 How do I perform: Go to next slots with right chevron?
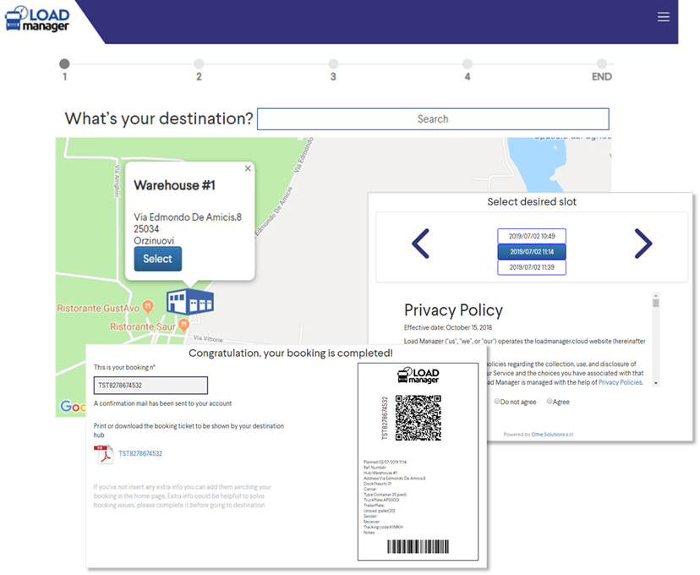(x=643, y=244)
